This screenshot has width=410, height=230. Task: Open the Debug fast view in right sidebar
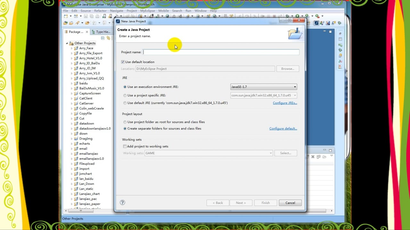(x=340, y=50)
